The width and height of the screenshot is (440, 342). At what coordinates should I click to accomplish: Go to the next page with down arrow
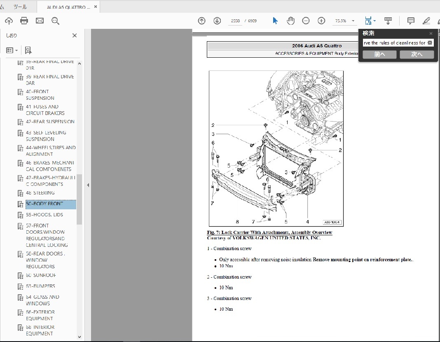click(x=217, y=21)
